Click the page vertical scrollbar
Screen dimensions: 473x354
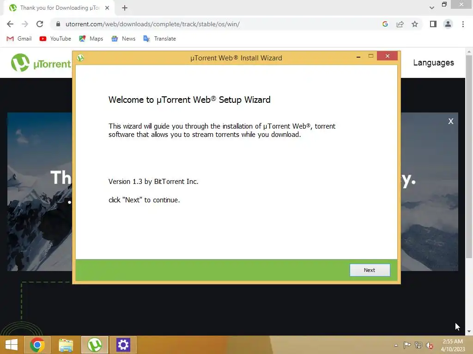[469, 157]
